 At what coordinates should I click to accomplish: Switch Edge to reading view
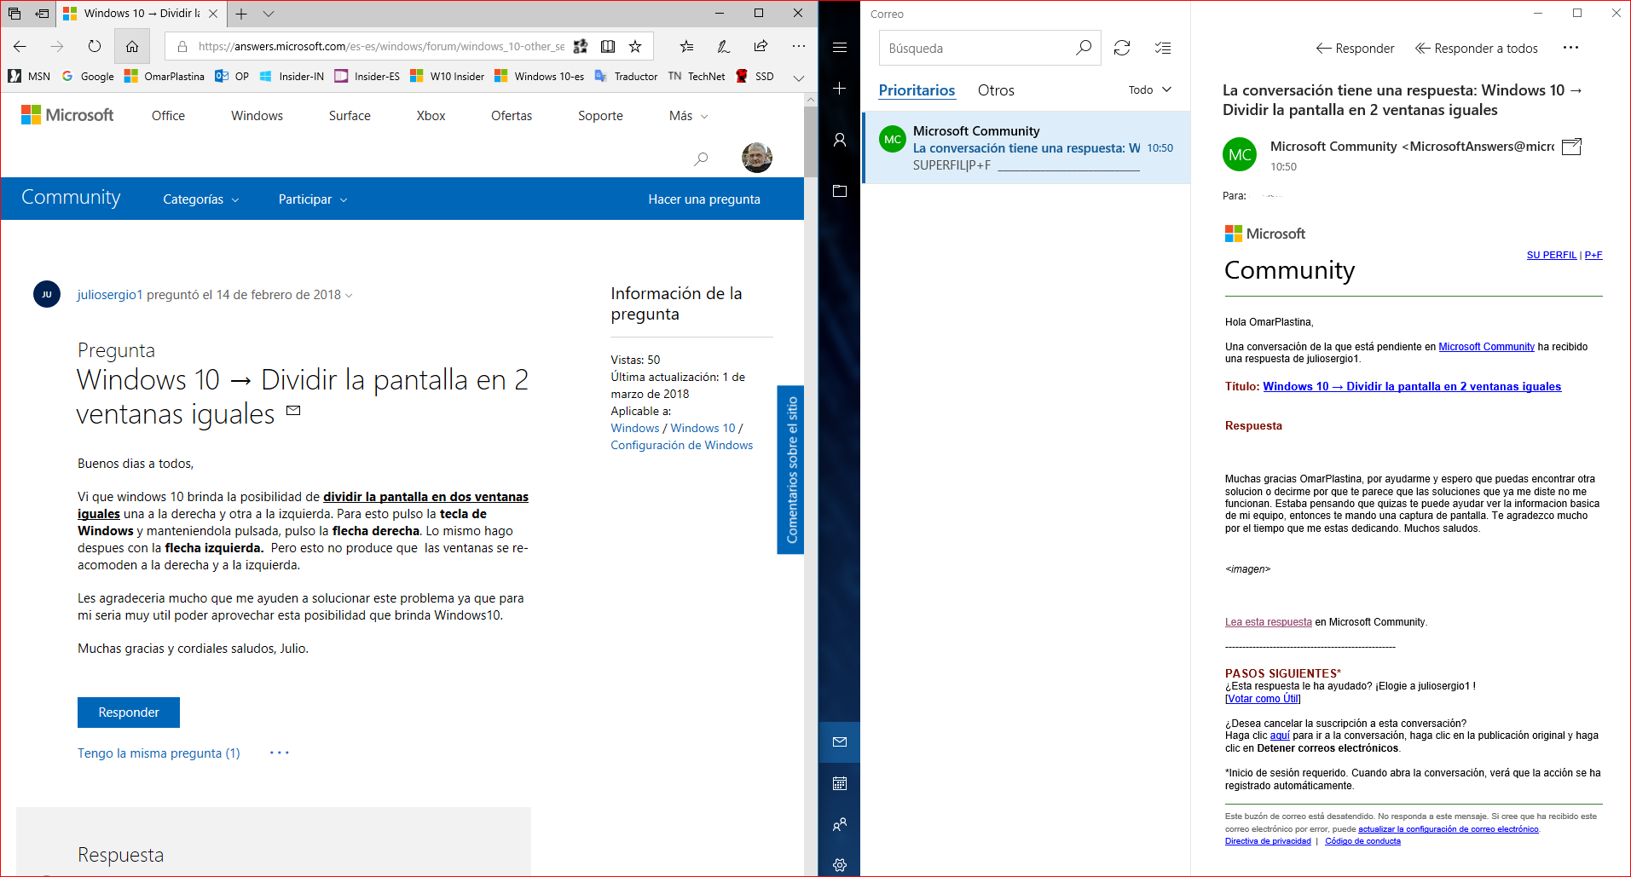click(x=608, y=46)
